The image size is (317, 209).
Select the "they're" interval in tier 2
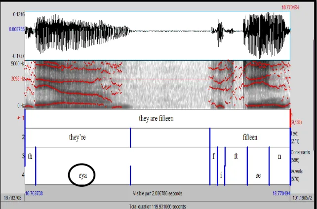(78, 138)
